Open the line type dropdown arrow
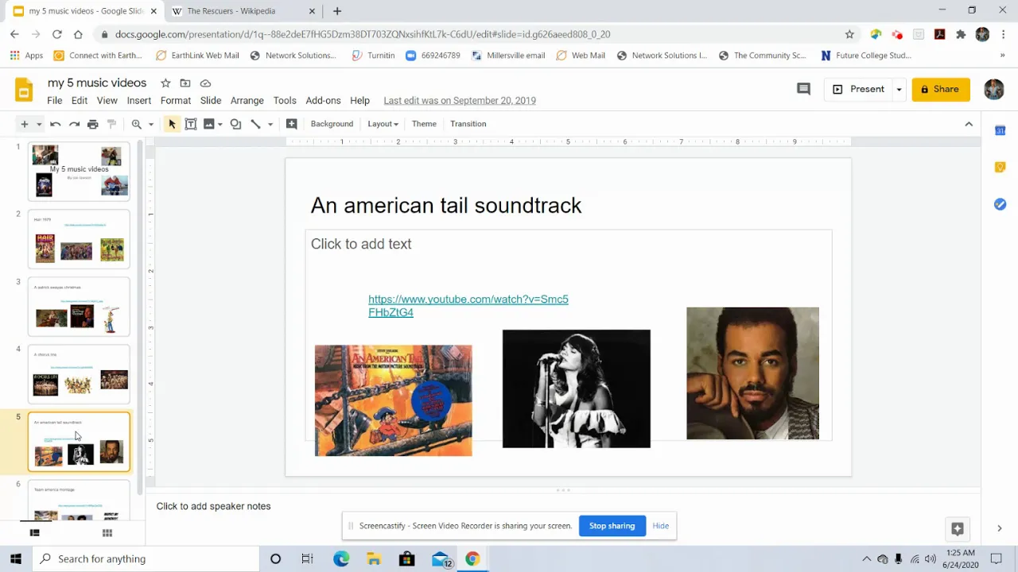1018x572 pixels. click(270, 125)
